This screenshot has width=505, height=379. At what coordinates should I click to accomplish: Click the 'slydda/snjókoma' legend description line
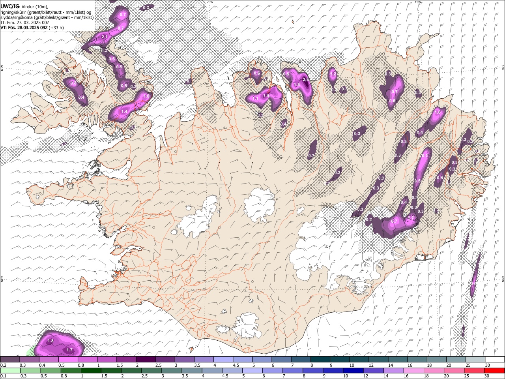click(47, 17)
